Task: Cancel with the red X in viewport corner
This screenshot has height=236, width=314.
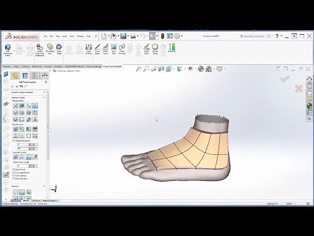Action: pyautogui.click(x=299, y=88)
